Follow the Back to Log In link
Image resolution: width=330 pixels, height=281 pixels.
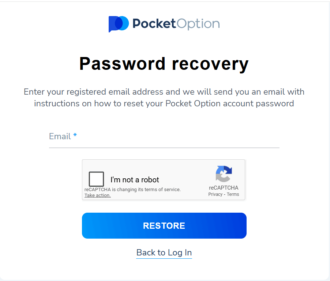coord(164,252)
